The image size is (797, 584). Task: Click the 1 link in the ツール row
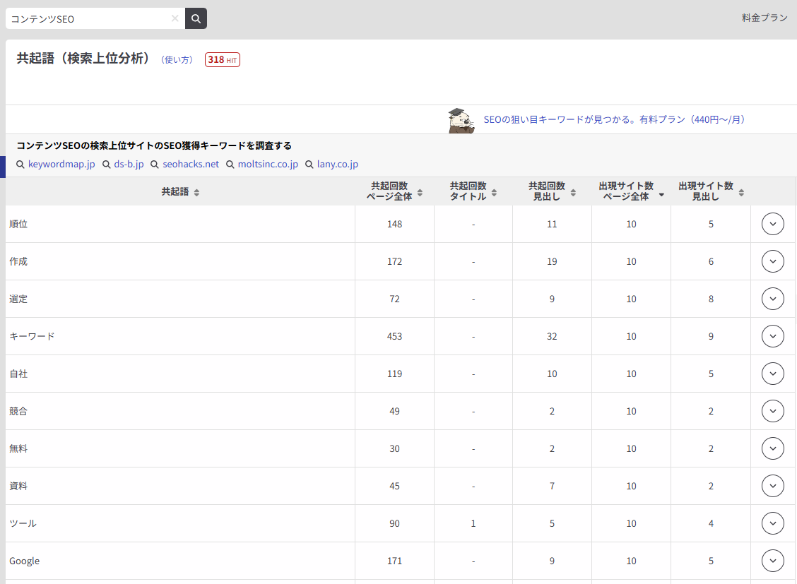click(473, 523)
